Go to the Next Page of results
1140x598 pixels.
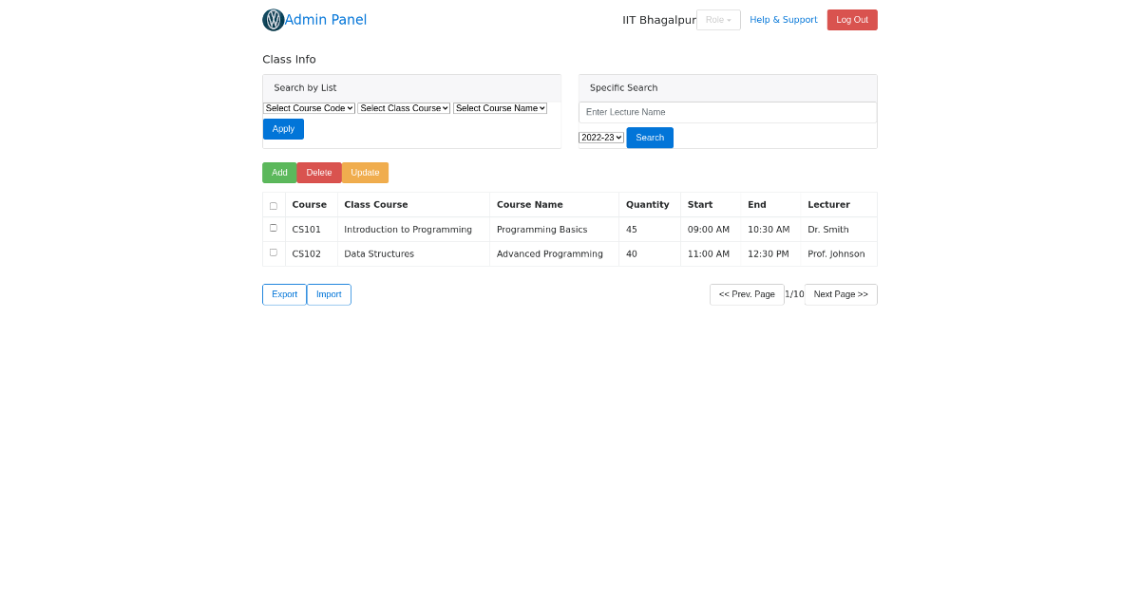pos(840,294)
